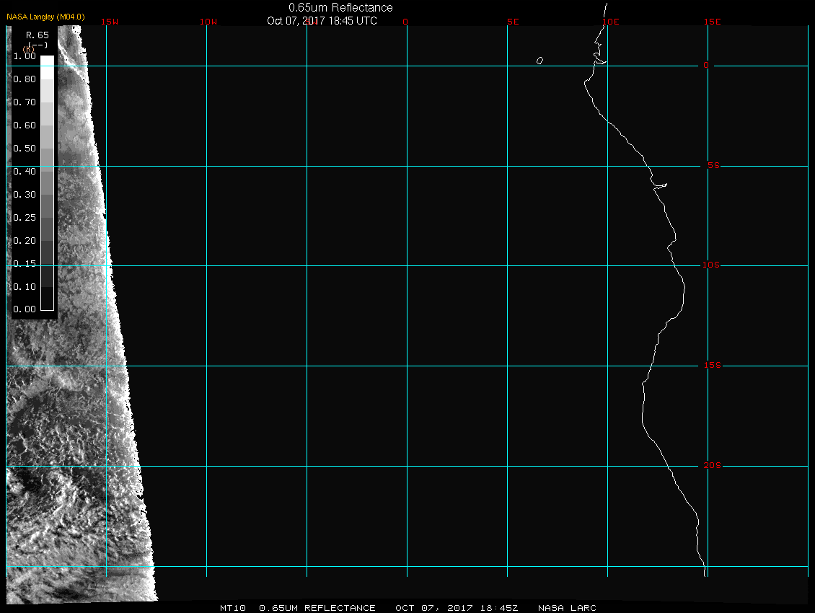This screenshot has height=613, width=815.
Task: Click the 5E longitude label
Action: 513,22
